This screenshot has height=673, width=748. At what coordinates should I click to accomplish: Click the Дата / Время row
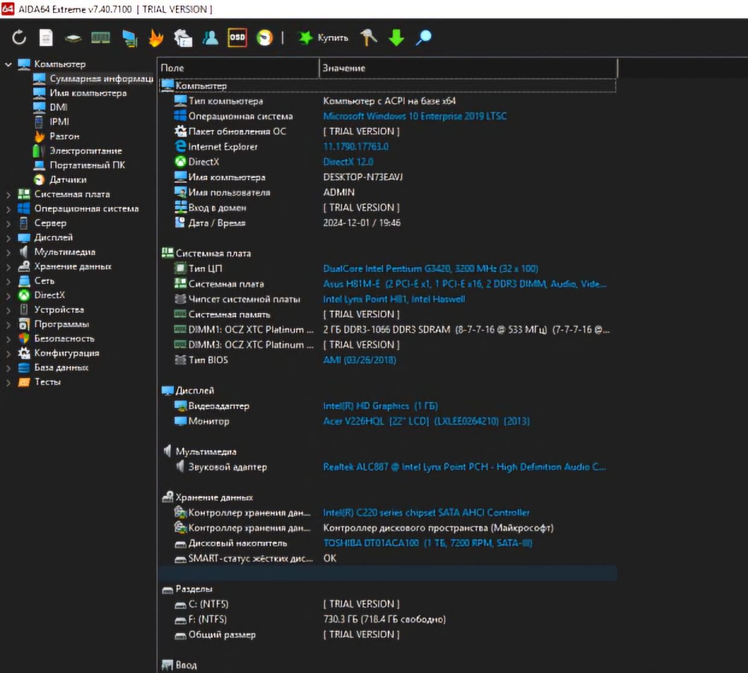(x=387, y=223)
